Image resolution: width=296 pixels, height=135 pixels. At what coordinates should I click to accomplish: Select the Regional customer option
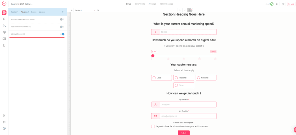click(x=184, y=78)
